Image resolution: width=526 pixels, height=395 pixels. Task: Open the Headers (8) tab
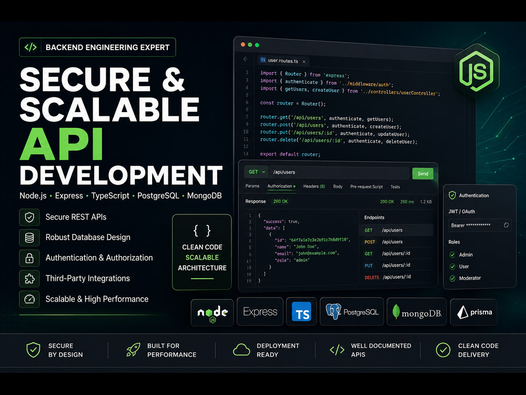tap(314, 186)
